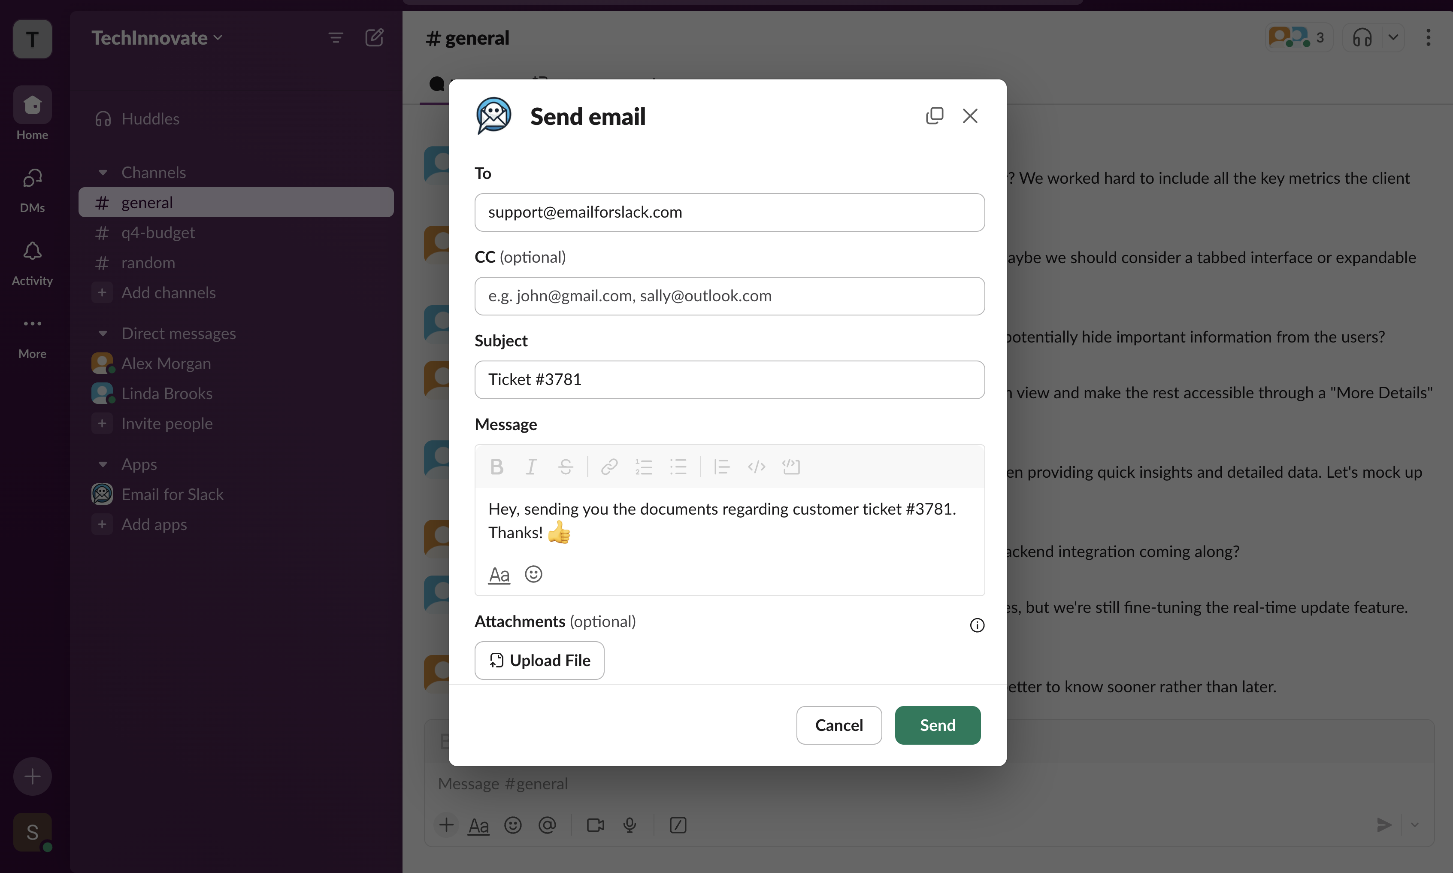
Task: Show the attachments info tooltip
Action: pos(977,625)
